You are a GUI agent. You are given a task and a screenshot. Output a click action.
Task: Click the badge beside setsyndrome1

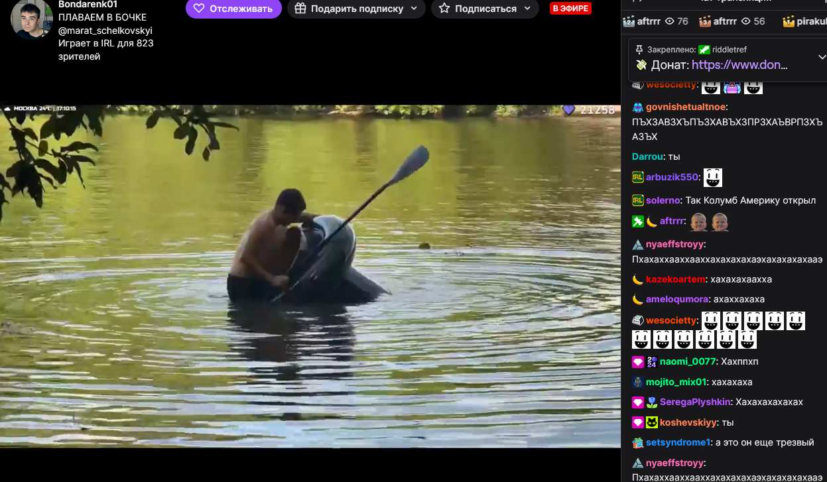637,442
